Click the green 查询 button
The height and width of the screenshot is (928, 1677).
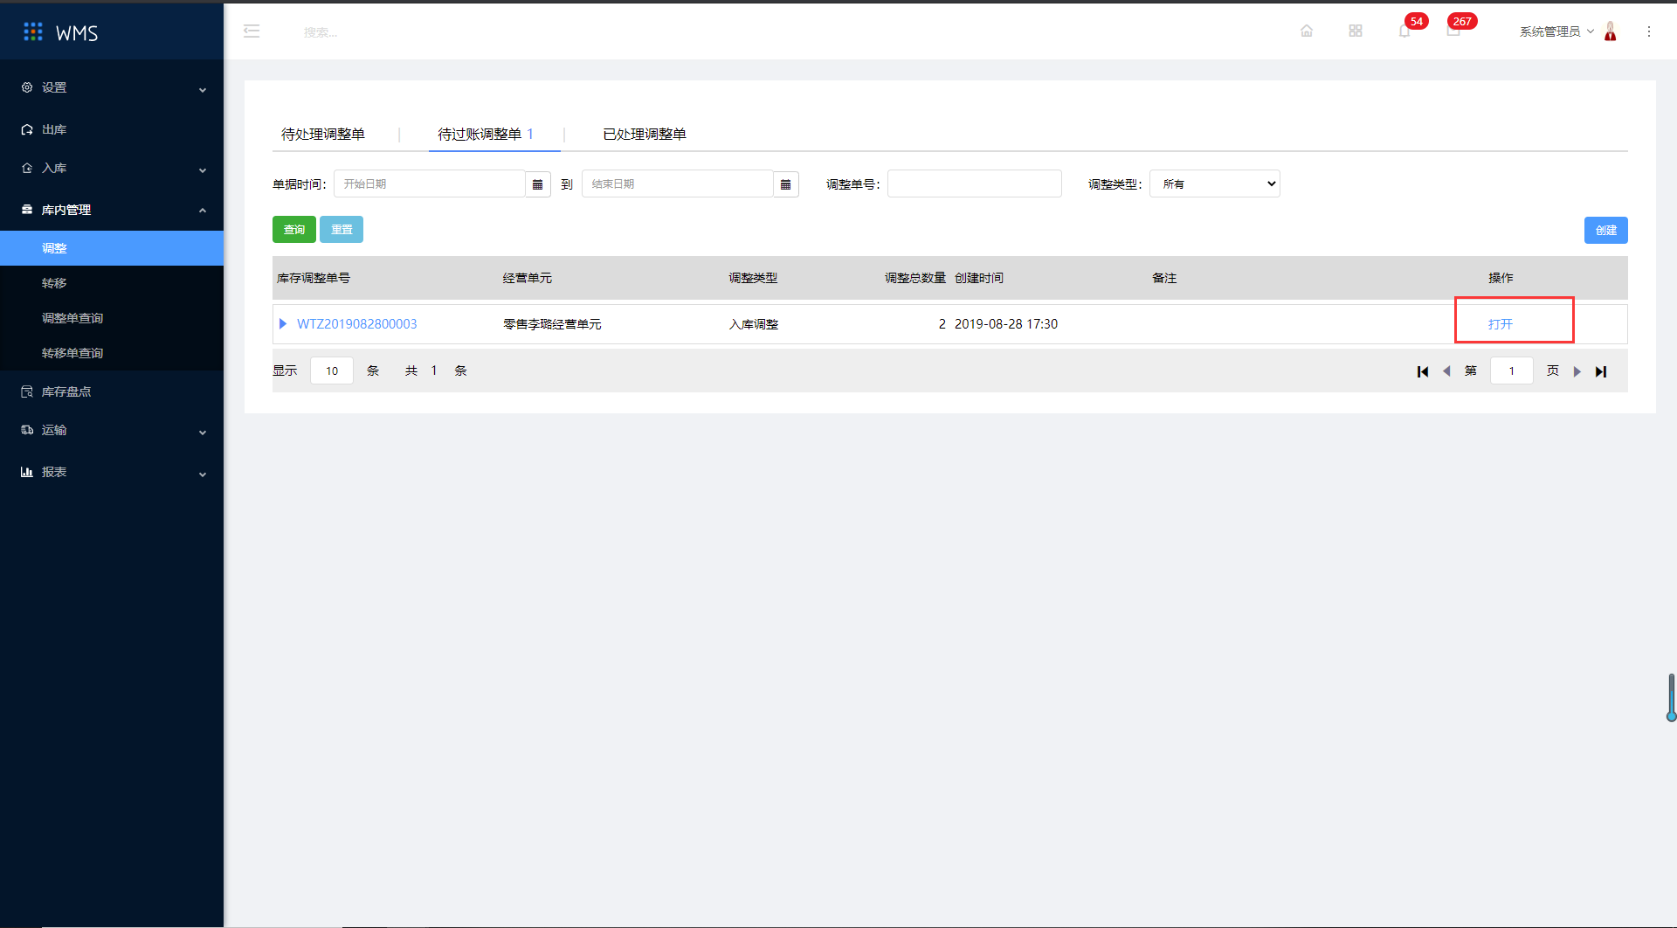coord(294,230)
